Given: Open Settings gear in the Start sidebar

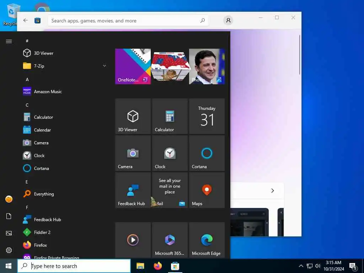Looking at the screenshot, I should click(x=9, y=250).
